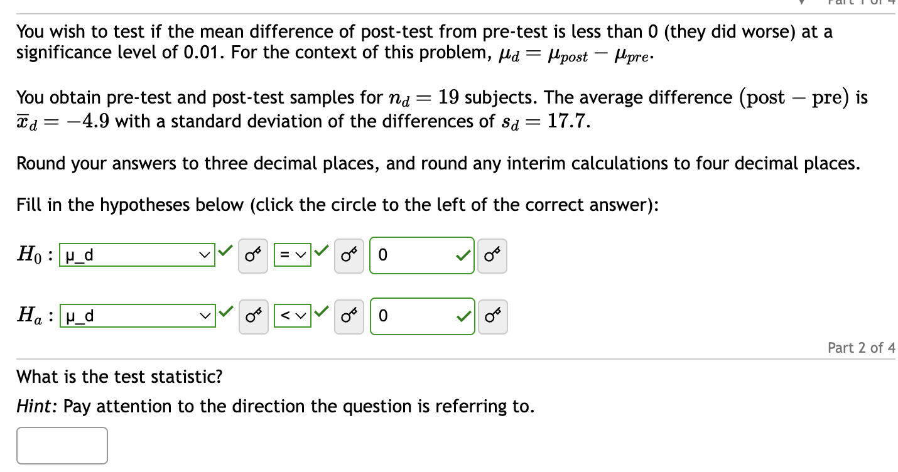898x472 pixels.
Task: Open the equals sign dropdown in H0
Action: 293,255
